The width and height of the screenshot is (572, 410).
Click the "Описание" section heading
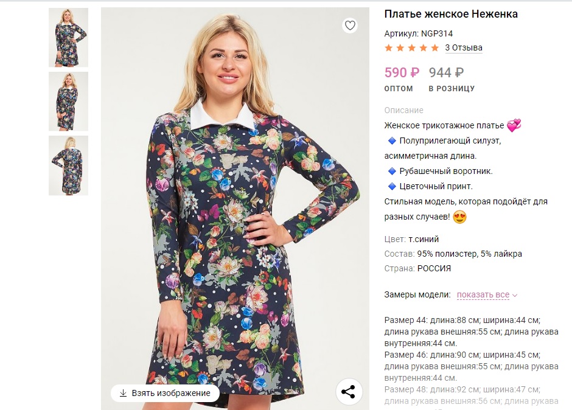pyautogui.click(x=403, y=110)
